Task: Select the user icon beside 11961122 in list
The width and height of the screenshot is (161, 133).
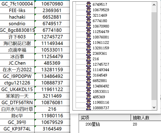Action: pos(88,43)
